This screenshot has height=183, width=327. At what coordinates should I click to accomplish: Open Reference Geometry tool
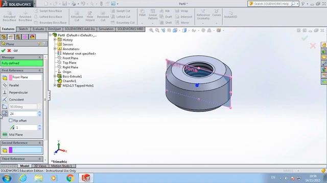click(x=203, y=15)
